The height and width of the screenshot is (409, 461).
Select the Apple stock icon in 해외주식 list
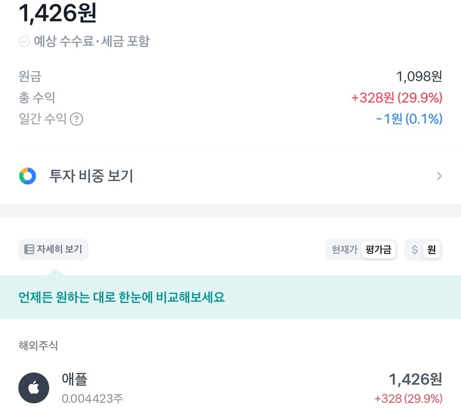(x=33, y=388)
